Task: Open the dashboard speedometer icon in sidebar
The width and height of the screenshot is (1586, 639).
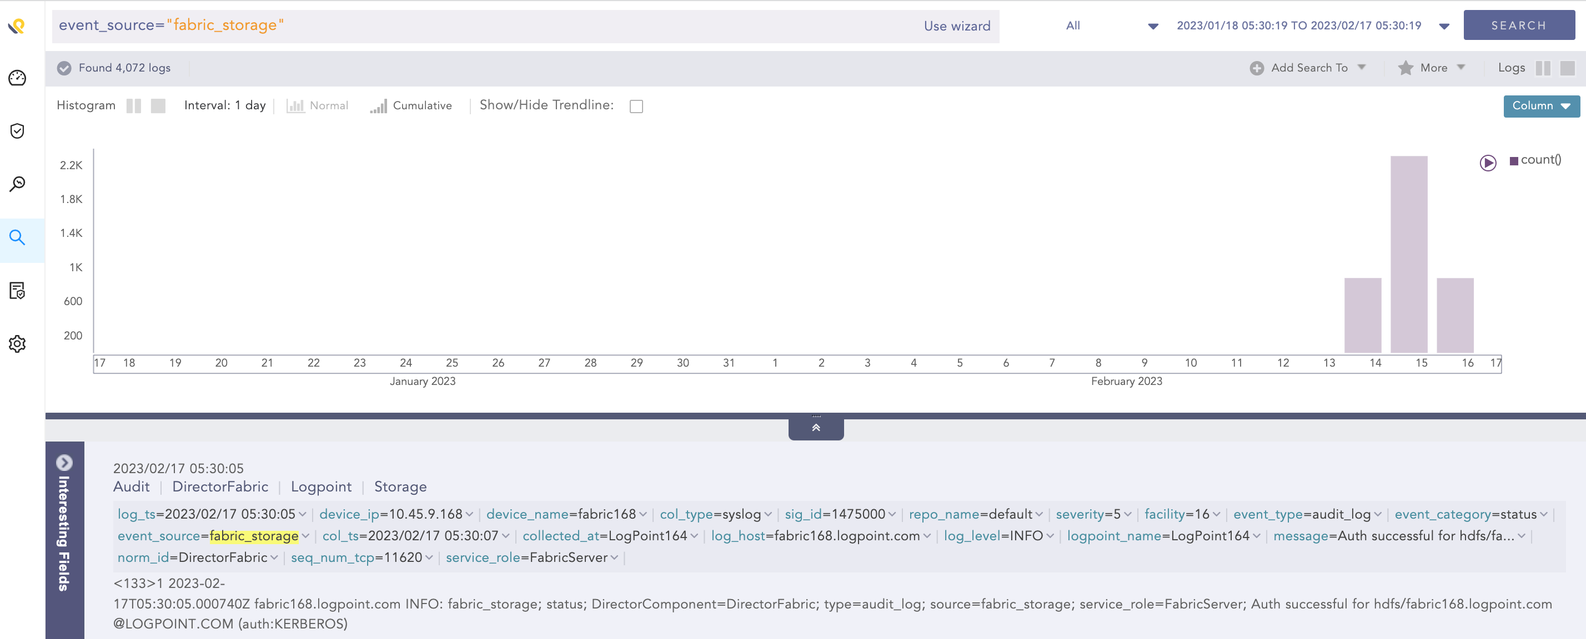Action: [x=17, y=78]
